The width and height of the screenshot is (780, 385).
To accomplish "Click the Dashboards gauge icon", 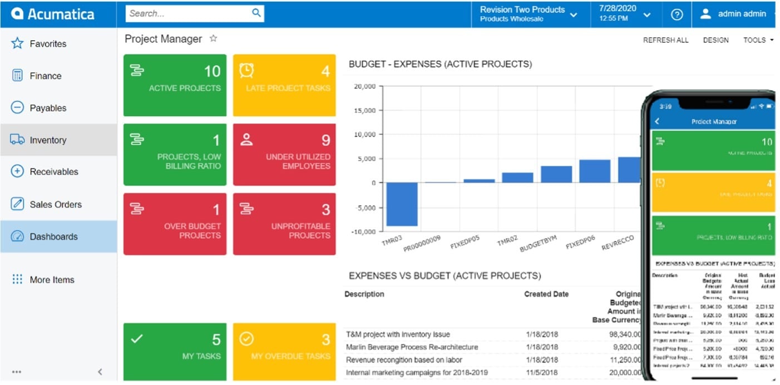I will click(17, 236).
